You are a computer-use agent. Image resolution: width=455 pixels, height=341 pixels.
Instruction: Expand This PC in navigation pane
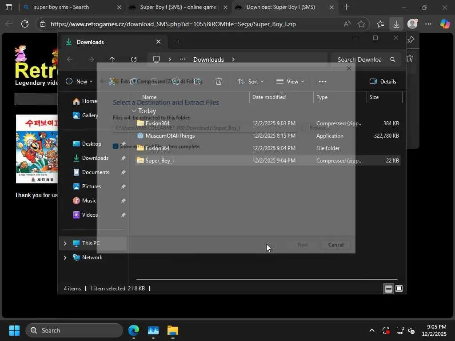(x=65, y=243)
